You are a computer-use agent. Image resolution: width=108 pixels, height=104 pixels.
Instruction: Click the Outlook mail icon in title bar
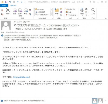point(2,2)
